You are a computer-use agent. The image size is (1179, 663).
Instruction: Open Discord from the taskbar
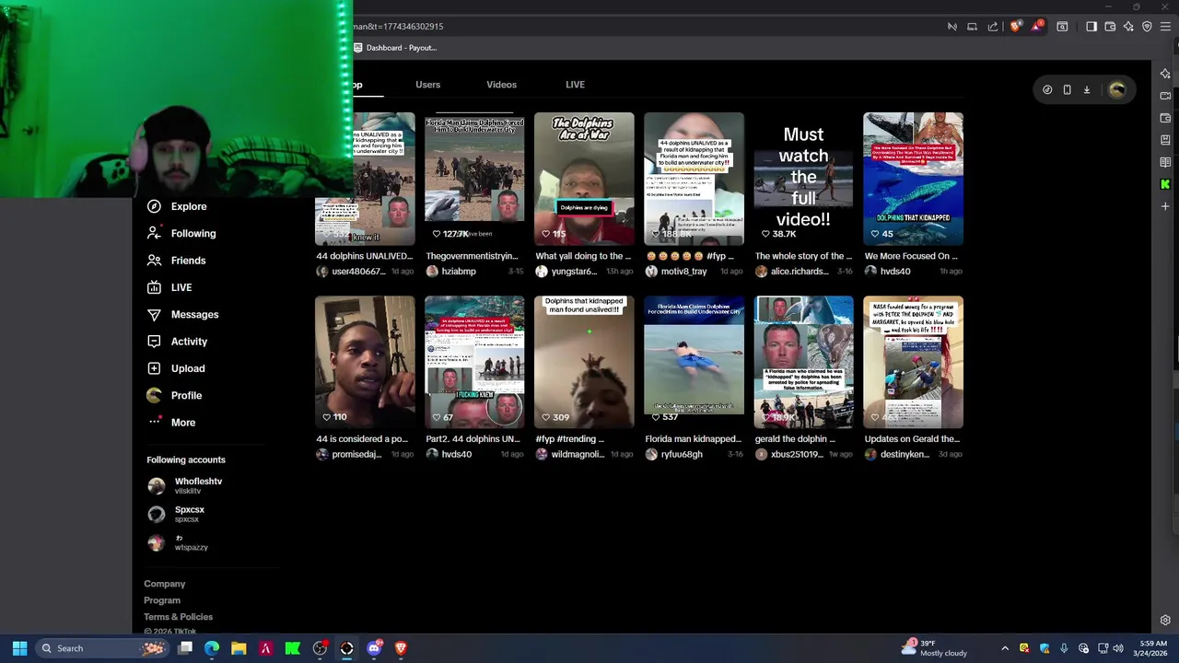374,648
